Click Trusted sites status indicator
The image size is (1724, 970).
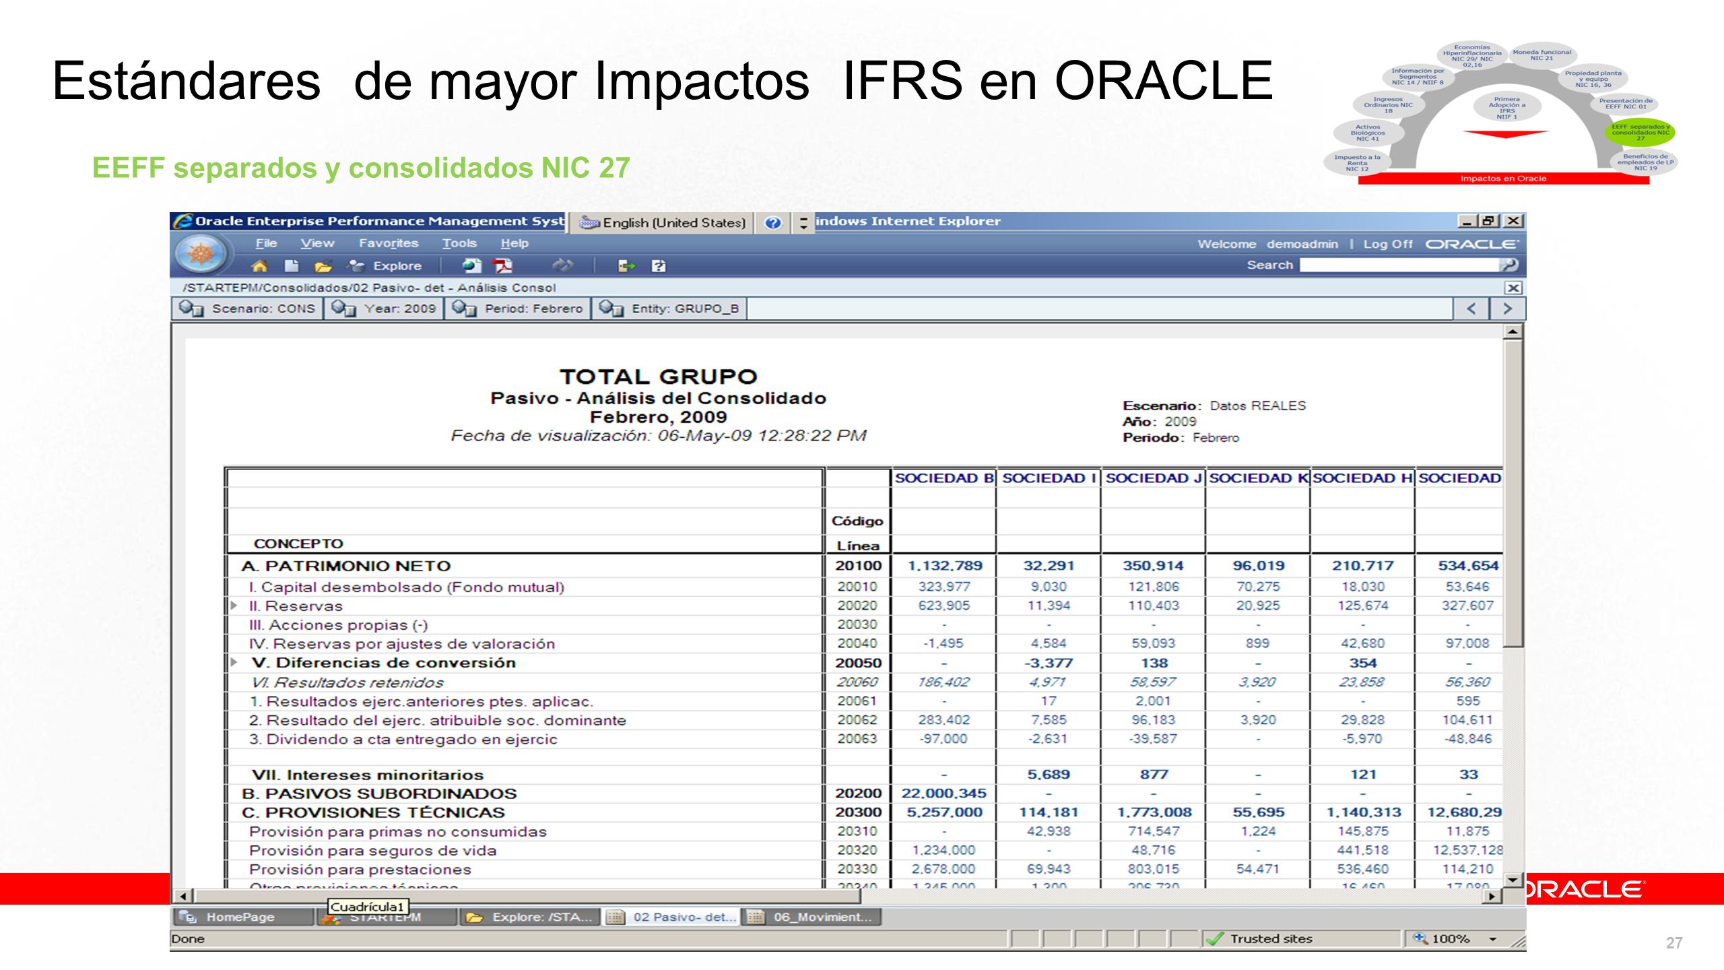1259,938
